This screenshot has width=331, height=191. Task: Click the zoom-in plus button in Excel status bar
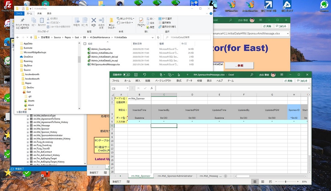(x=298, y=182)
